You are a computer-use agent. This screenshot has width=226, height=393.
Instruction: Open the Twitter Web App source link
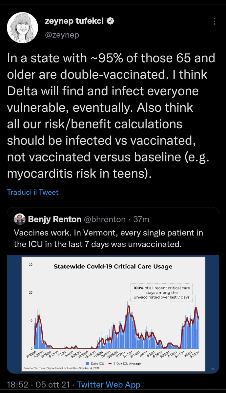(x=109, y=385)
